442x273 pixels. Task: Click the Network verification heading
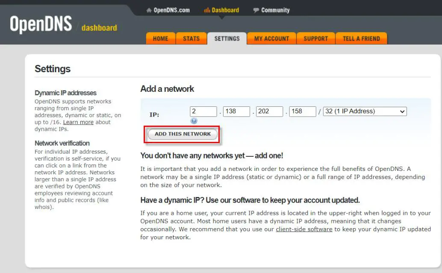62,143
